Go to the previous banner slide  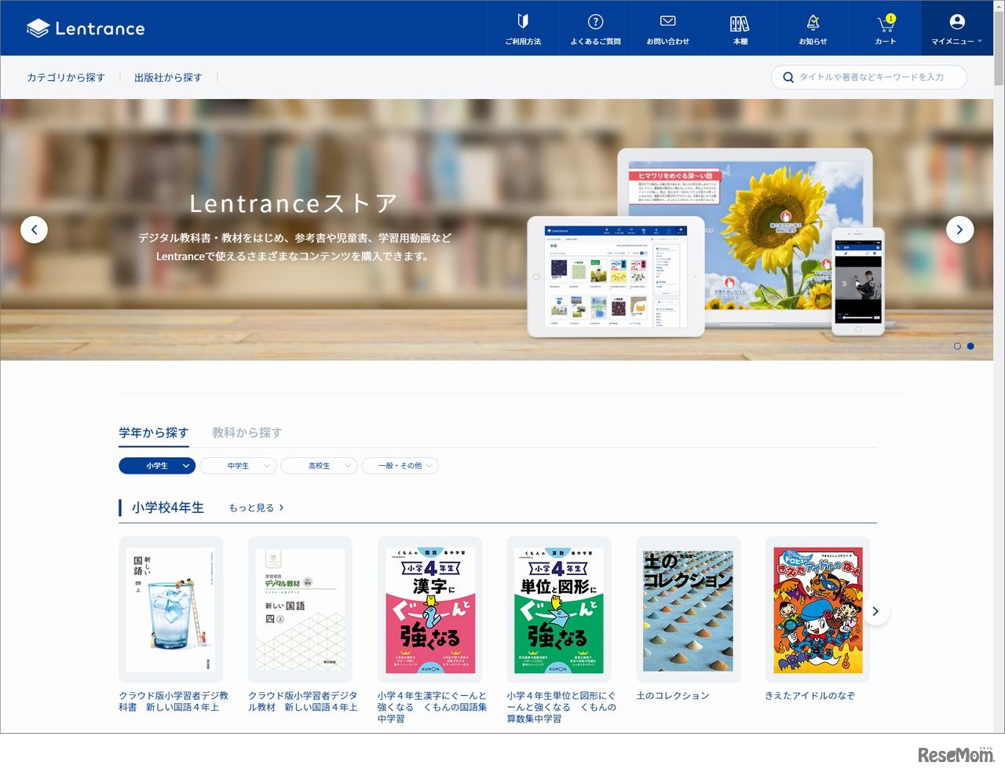point(34,229)
